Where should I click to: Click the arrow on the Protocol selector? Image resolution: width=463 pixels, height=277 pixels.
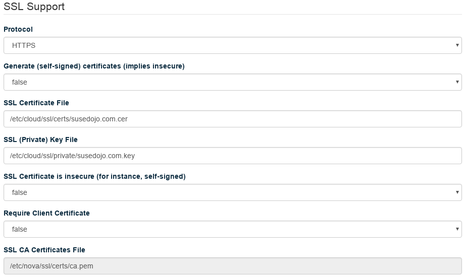point(457,45)
